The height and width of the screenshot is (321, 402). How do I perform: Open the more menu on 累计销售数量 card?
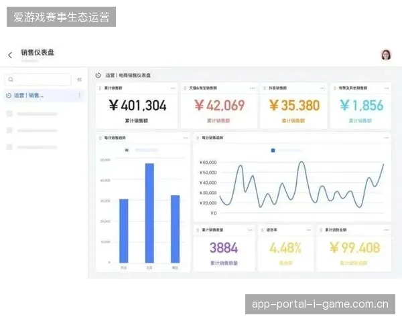click(x=250, y=230)
